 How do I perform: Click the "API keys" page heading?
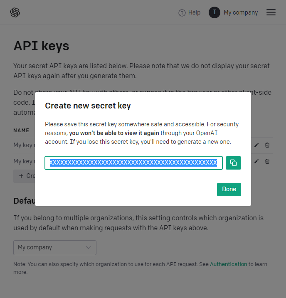click(41, 46)
